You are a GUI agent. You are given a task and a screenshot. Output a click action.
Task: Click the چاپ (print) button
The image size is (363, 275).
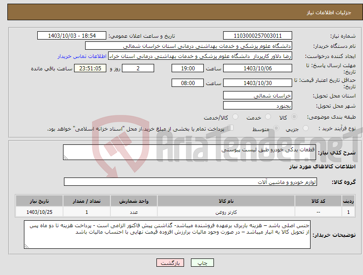[202, 263]
